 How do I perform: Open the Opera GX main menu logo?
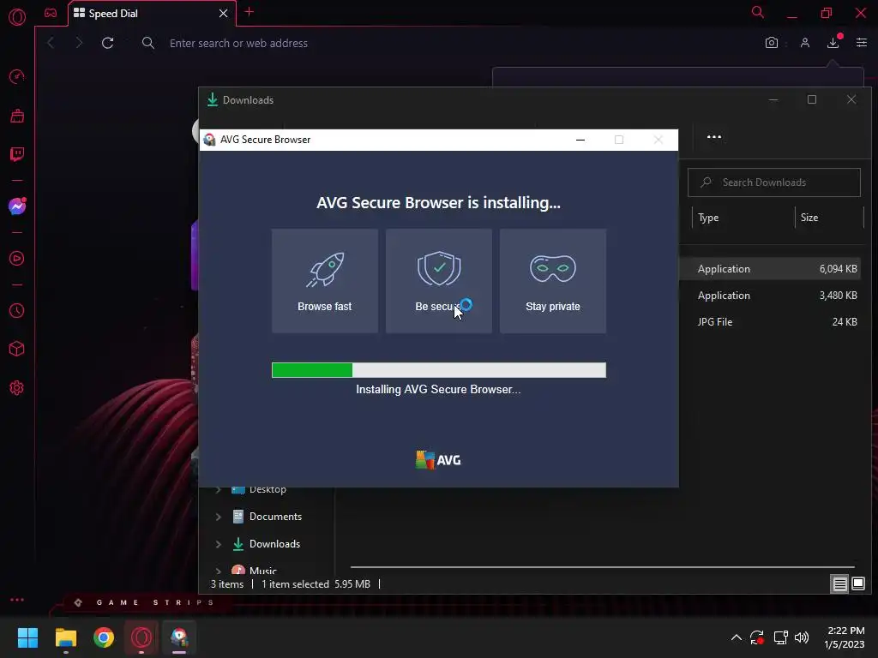17,17
